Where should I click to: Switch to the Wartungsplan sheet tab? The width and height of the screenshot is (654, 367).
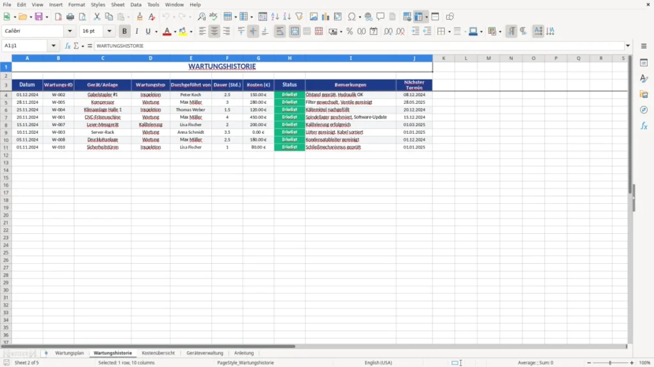point(70,353)
